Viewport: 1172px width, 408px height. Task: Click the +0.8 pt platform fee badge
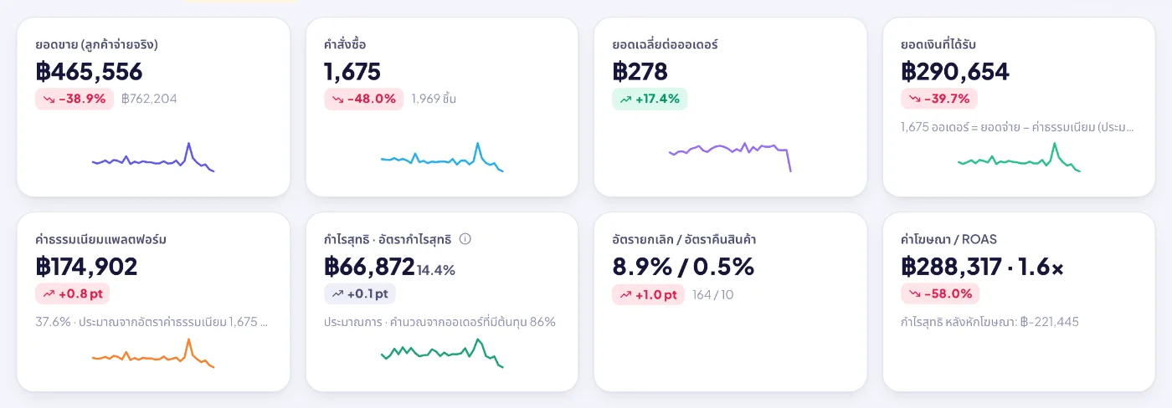(x=73, y=293)
